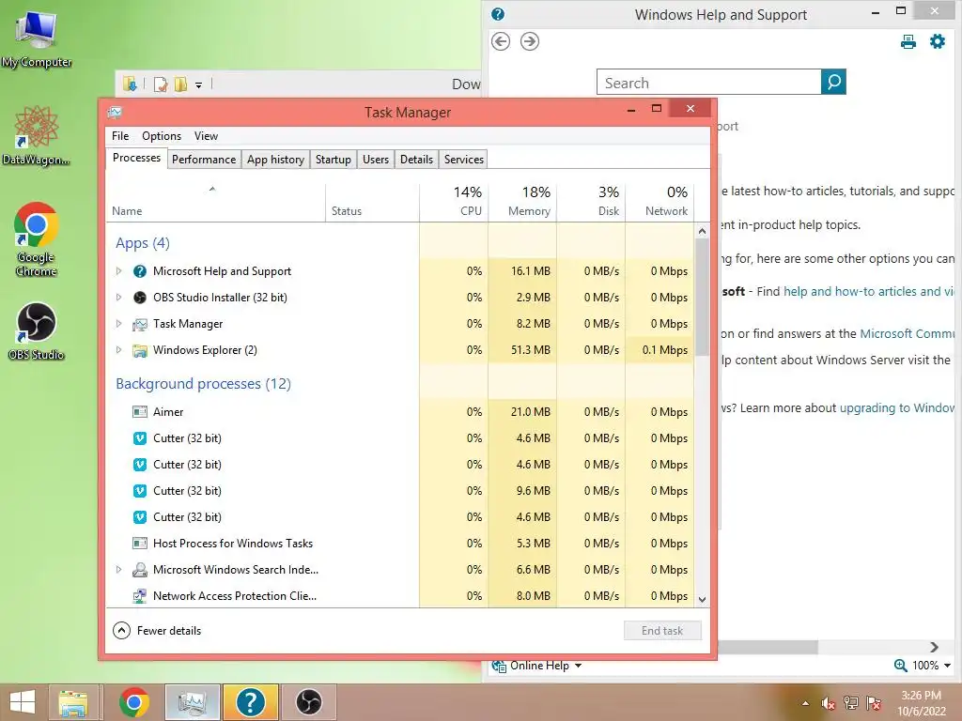Open My Computer desktop icon
This screenshot has height=721, width=962.
point(37,38)
